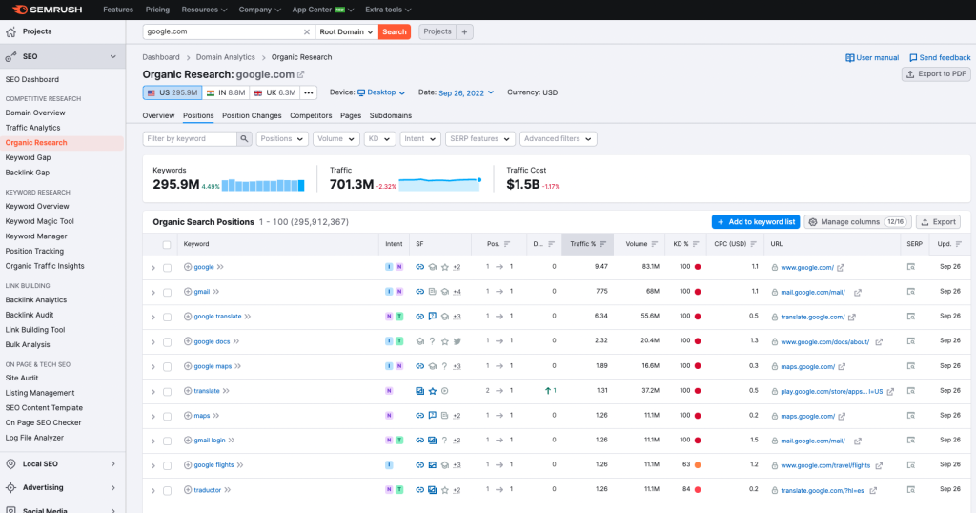Click the keyword filter magnifier icon
Viewport: 976px width, 513px height.
pos(244,139)
